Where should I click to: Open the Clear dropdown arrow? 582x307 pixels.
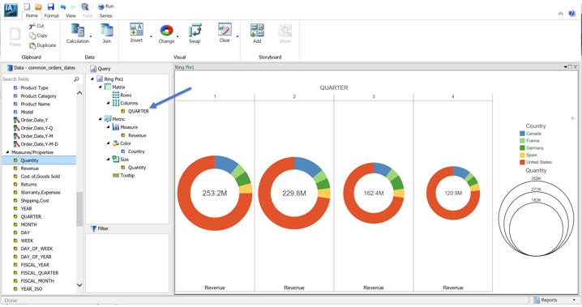point(238,36)
